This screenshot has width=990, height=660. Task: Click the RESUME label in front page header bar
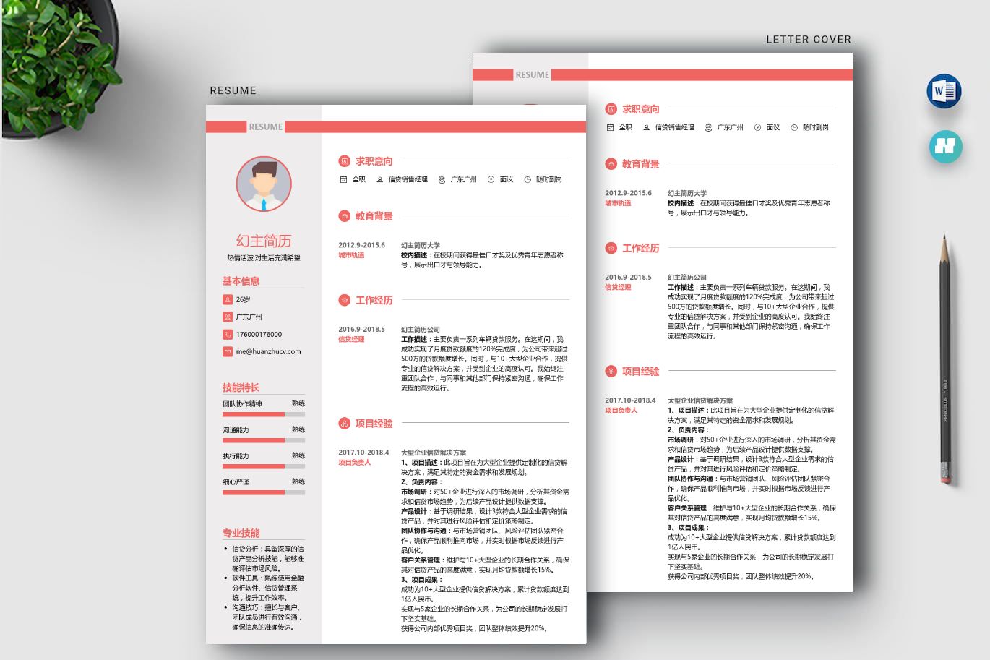[x=265, y=127]
